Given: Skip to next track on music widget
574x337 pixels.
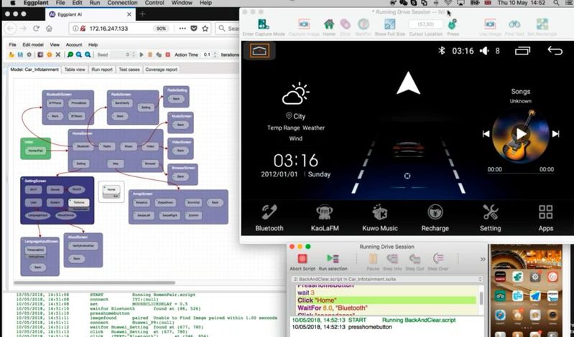Looking at the screenshot, I should click(x=555, y=134).
